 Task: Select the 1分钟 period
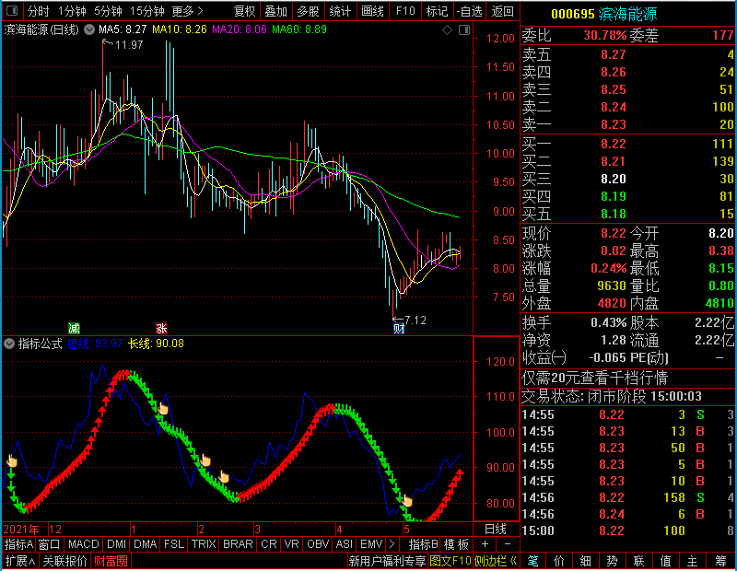click(x=72, y=11)
